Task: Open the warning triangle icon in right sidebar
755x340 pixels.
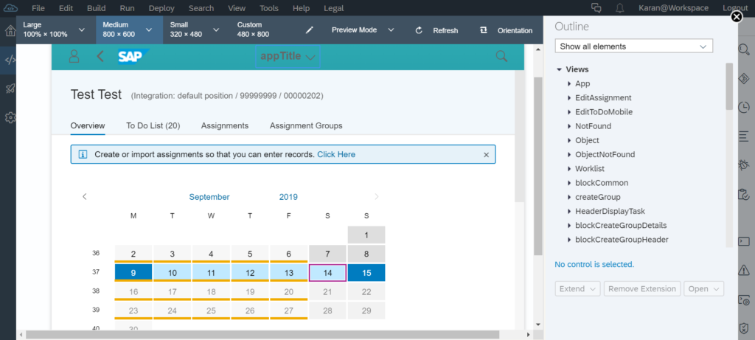Action: [x=744, y=269]
